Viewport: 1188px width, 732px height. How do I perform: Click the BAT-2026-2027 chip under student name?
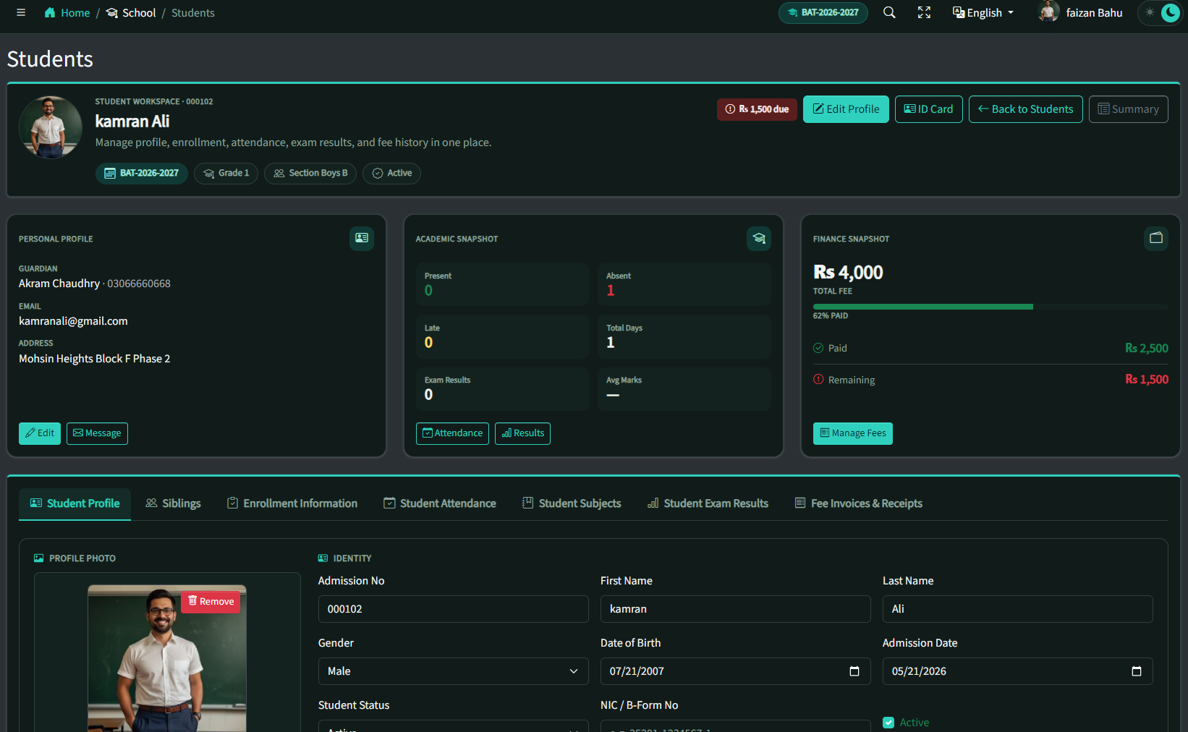click(x=142, y=173)
